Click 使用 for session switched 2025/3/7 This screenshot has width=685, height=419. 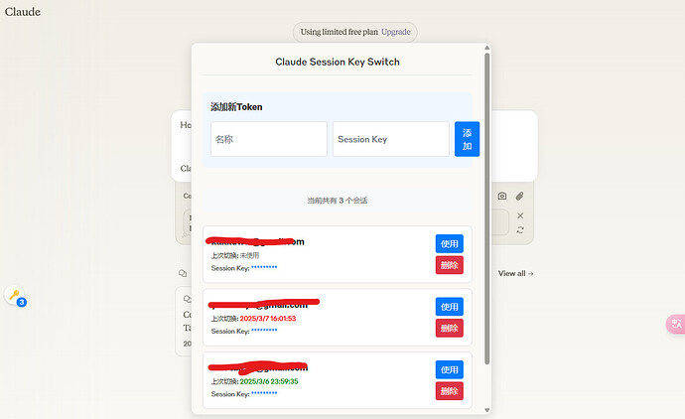[449, 307]
